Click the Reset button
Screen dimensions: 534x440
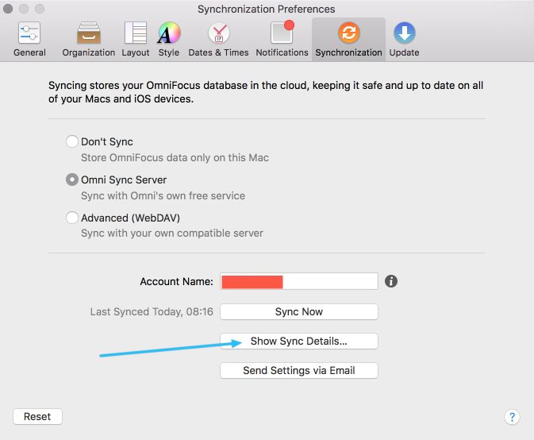click(x=37, y=416)
